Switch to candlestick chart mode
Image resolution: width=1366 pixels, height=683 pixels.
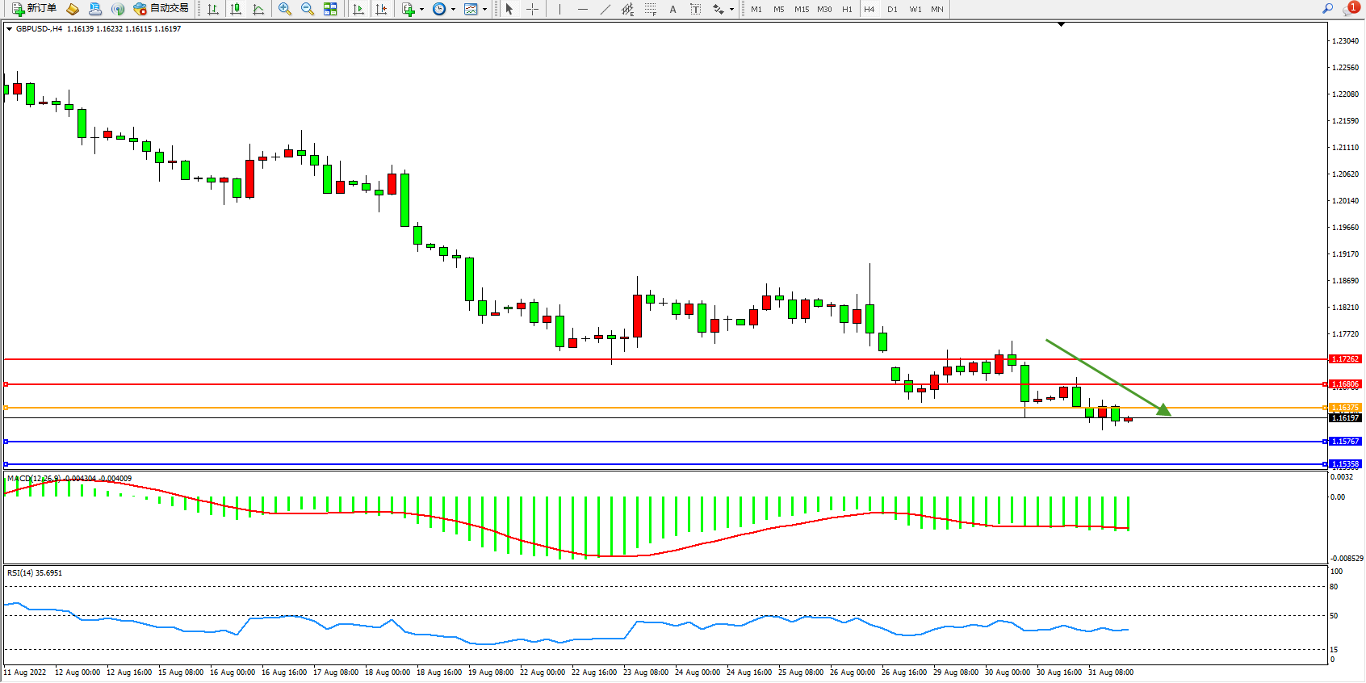[x=236, y=9]
